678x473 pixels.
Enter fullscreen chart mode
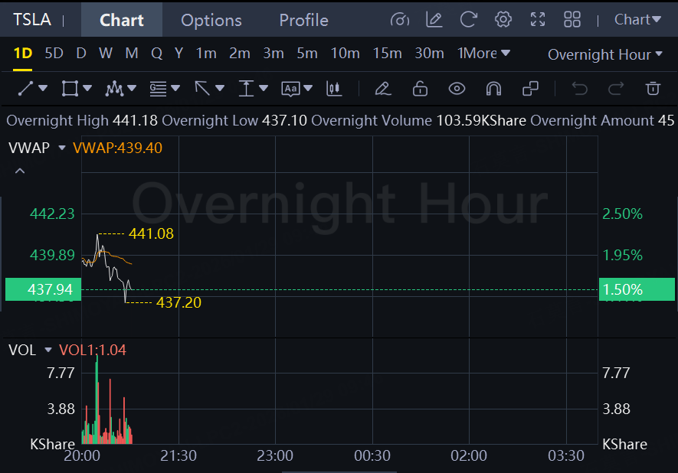click(538, 20)
